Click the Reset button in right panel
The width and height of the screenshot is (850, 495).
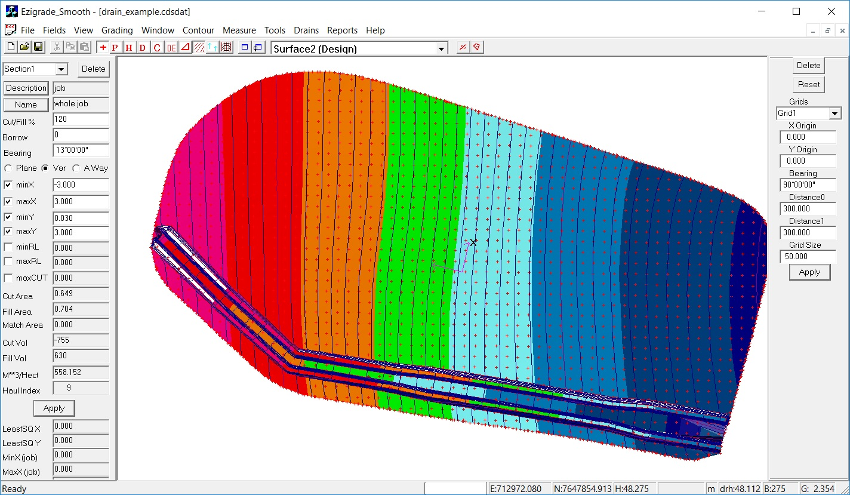pos(809,84)
